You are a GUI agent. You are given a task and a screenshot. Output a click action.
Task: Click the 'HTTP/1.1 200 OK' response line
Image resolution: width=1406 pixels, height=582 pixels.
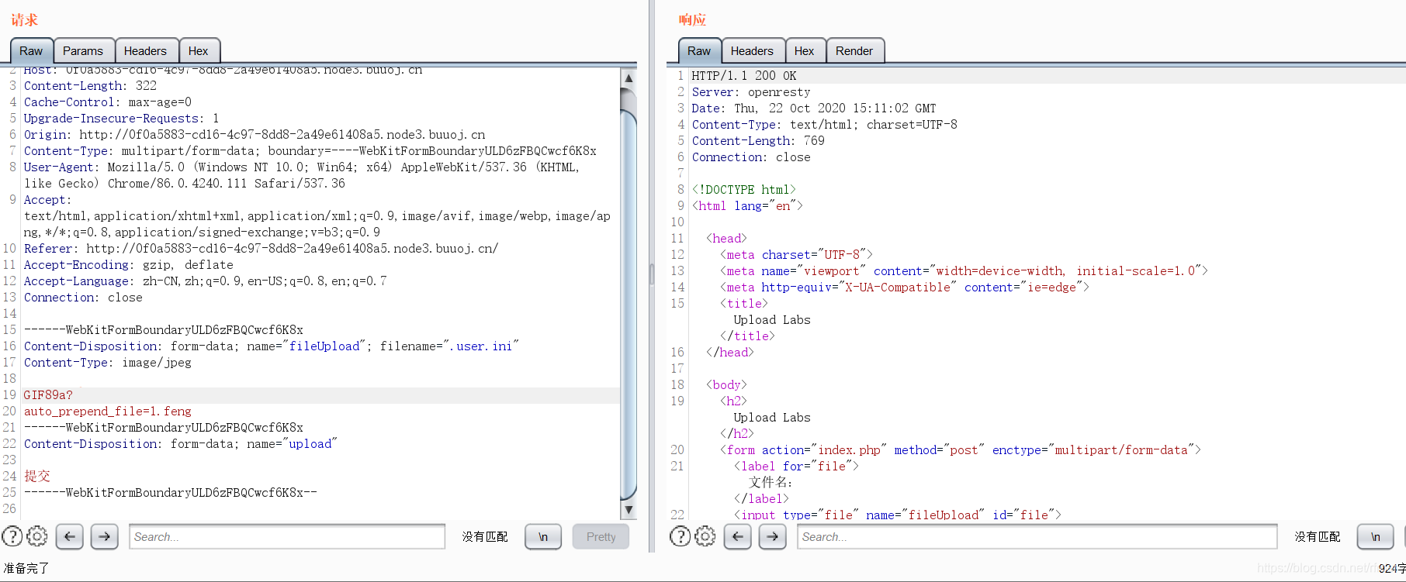744,76
